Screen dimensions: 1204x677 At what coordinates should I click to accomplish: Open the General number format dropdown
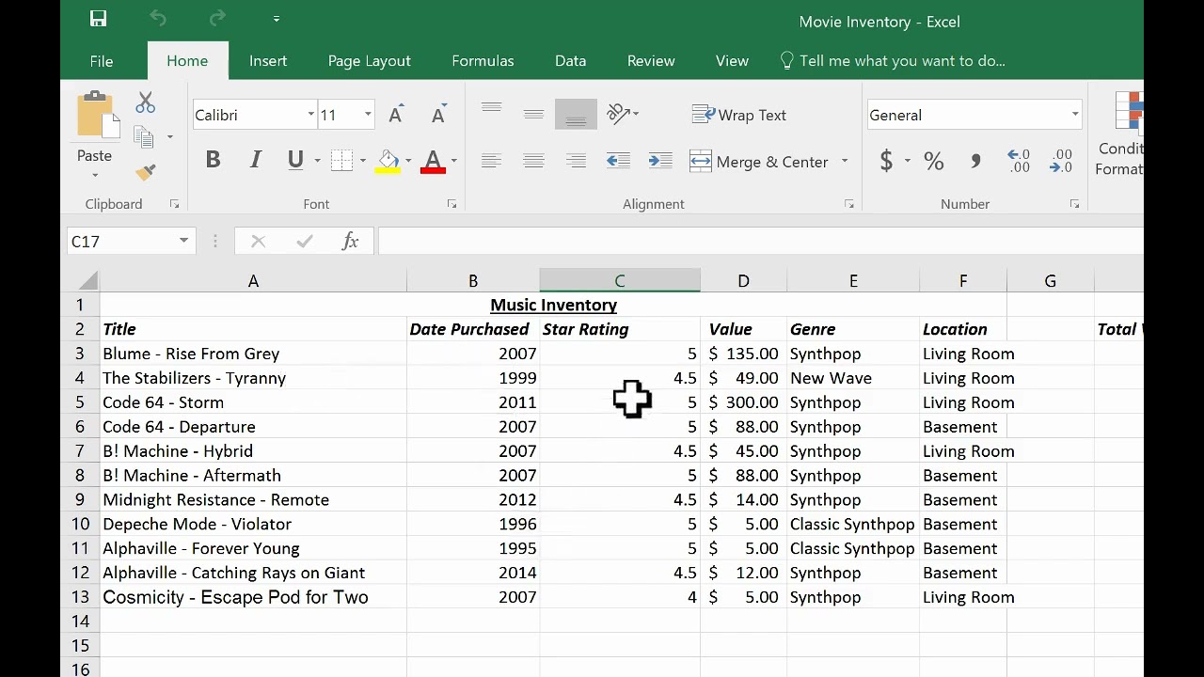(x=1075, y=115)
